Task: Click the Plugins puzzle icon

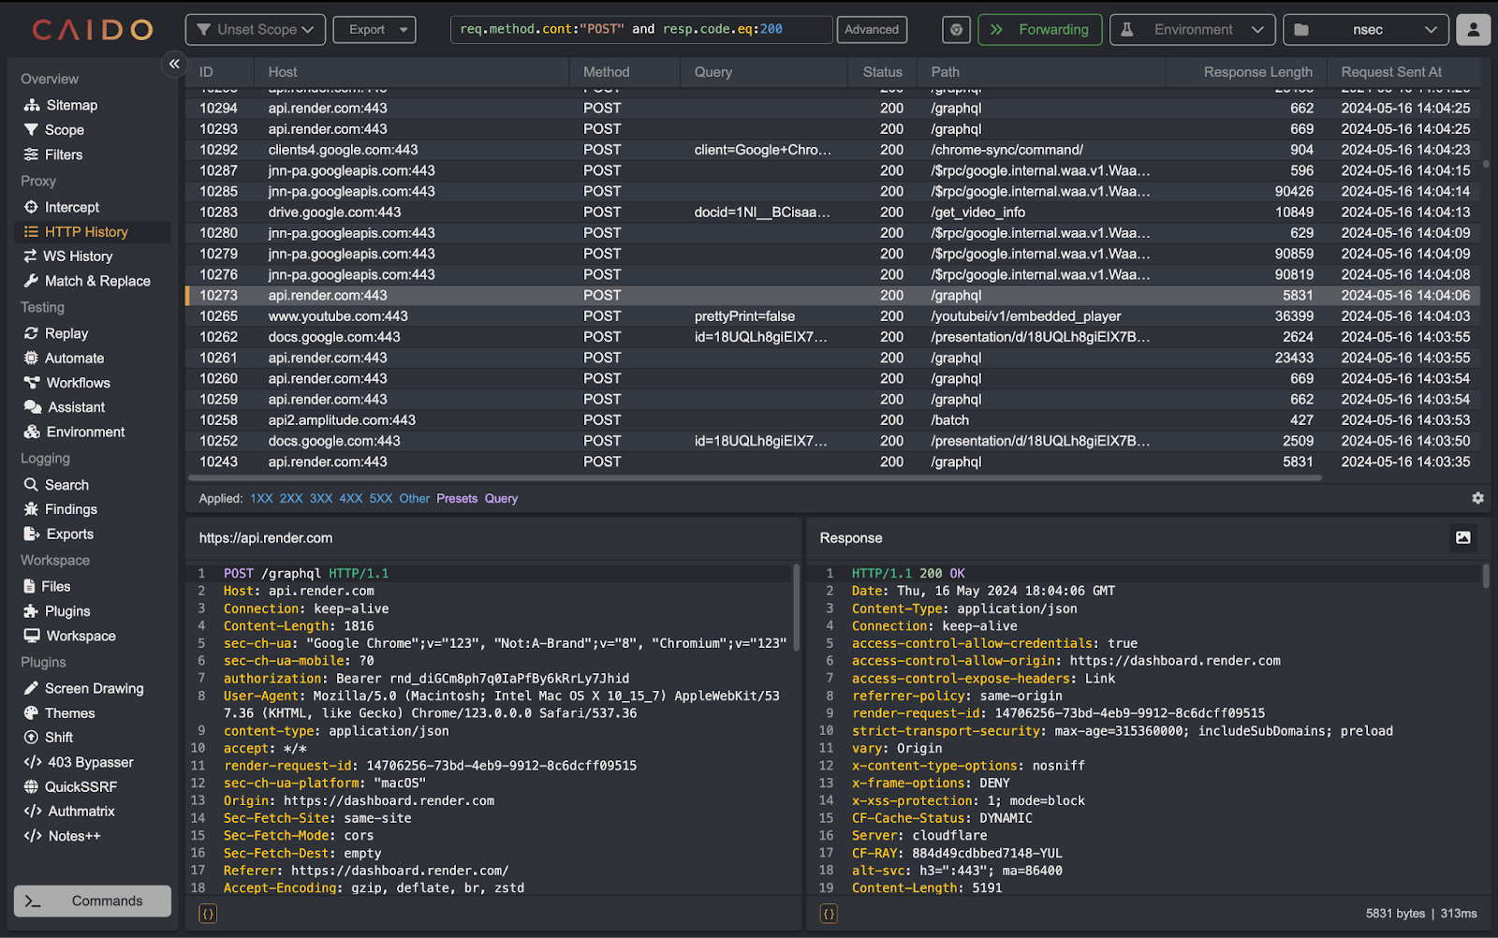Action: (31, 611)
